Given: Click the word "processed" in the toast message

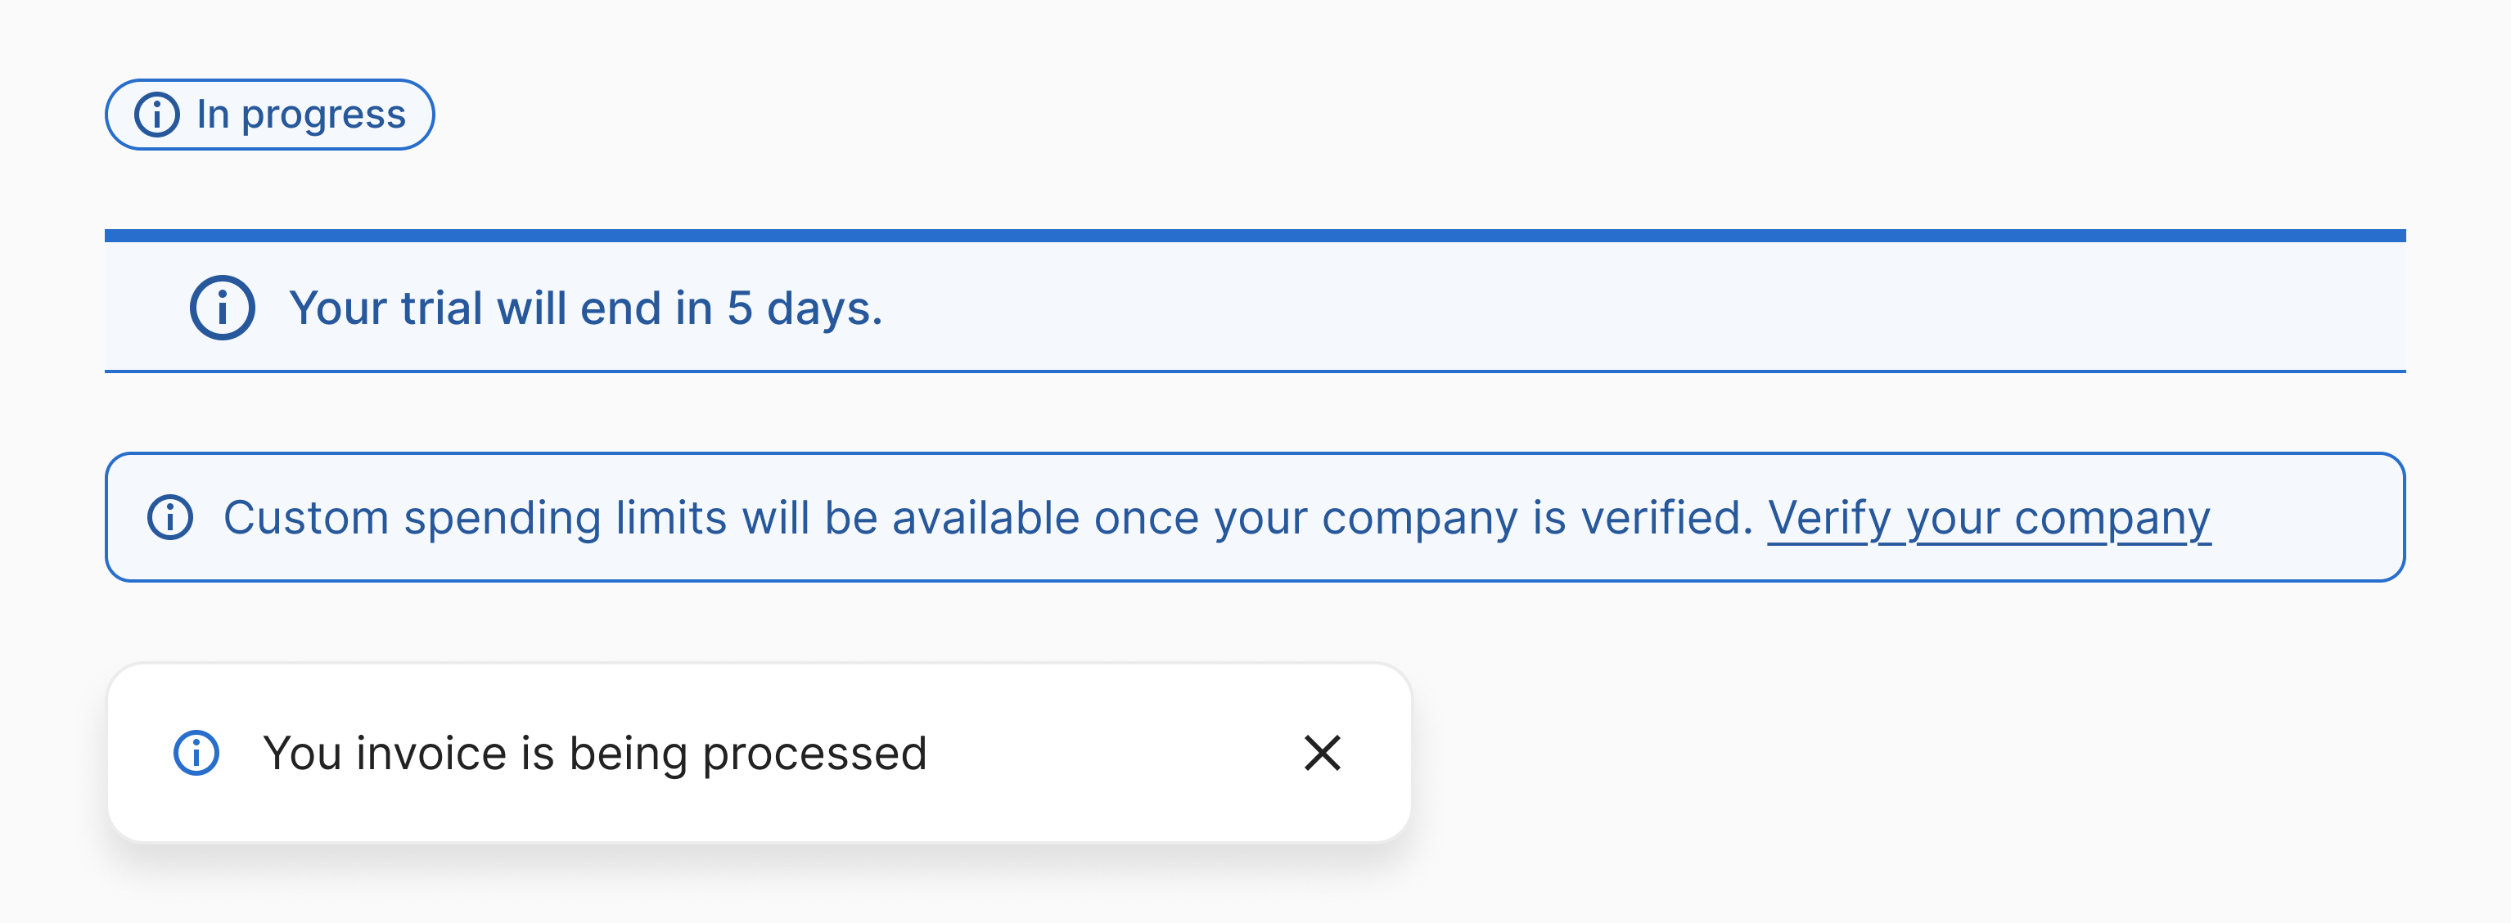Looking at the screenshot, I should click(814, 754).
